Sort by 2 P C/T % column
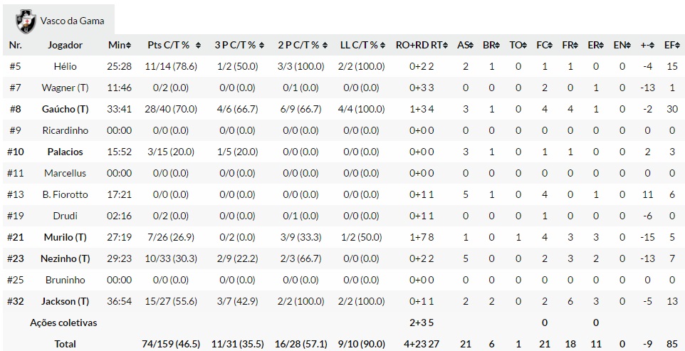Screen dimensions: 685x351 (302, 45)
